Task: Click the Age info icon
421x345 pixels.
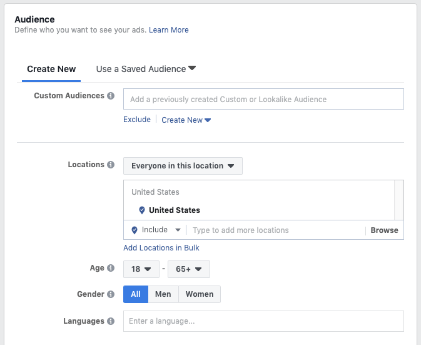Action: [x=111, y=268]
